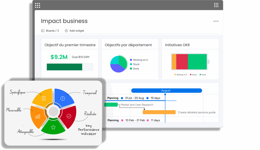Click the Add widget button
This screenshot has width=260, height=150.
pos(74,31)
